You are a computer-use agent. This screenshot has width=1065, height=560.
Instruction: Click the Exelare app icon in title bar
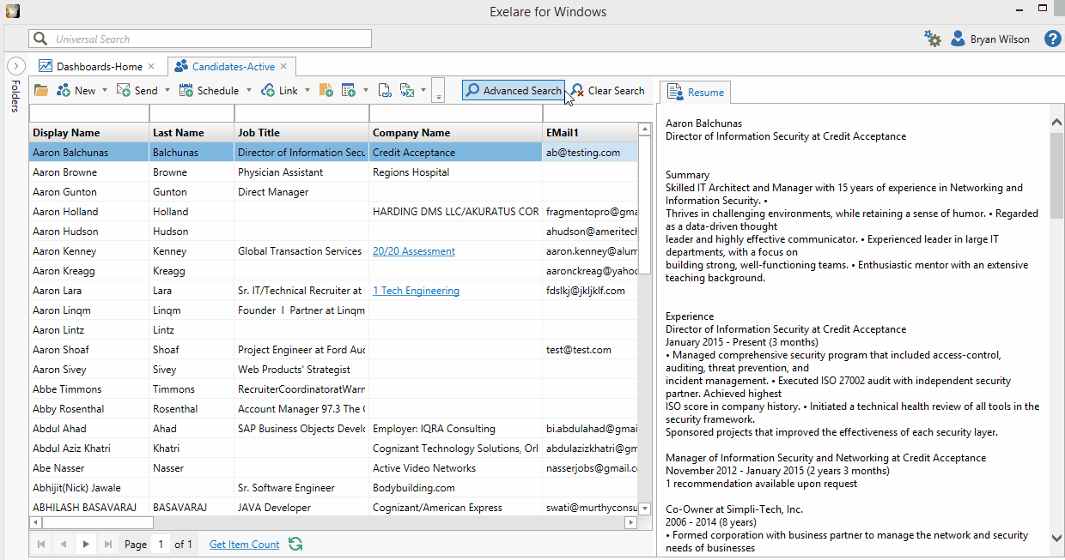[13, 11]
